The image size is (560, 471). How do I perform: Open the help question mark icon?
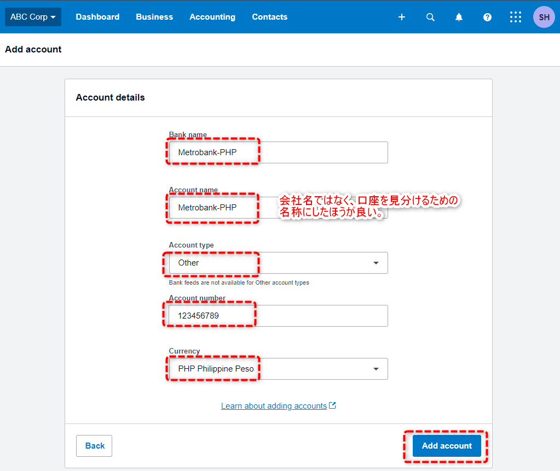point(487,17)
